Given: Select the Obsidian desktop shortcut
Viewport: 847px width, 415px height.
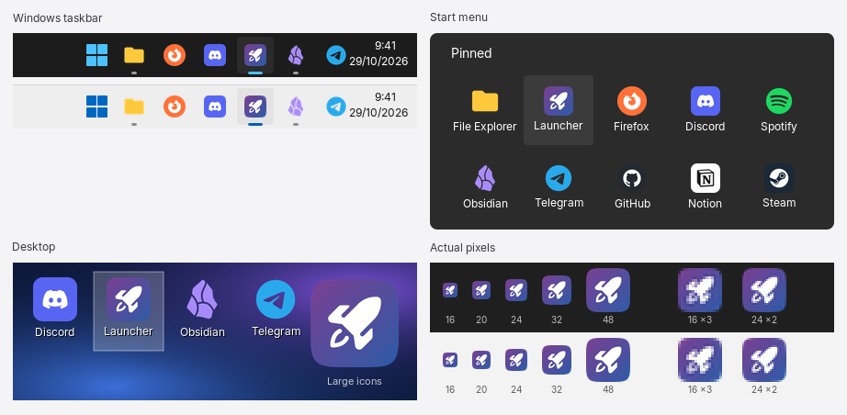Looking at the screenshot, I should [x=202, y=308].
